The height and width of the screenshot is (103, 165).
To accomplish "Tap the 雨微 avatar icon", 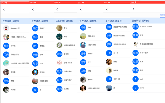I will click(135, 27).
